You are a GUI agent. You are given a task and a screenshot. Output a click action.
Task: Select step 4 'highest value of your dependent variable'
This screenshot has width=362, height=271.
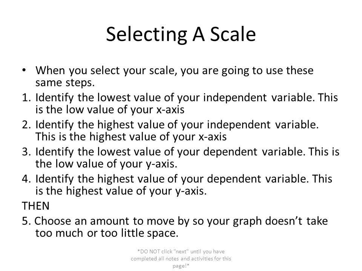click(x=184, y=179)
